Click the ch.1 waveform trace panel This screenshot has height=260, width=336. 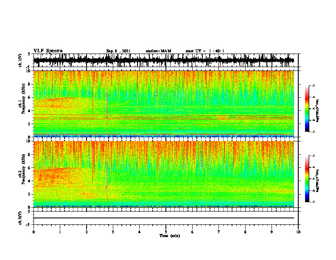coord(166,60)
